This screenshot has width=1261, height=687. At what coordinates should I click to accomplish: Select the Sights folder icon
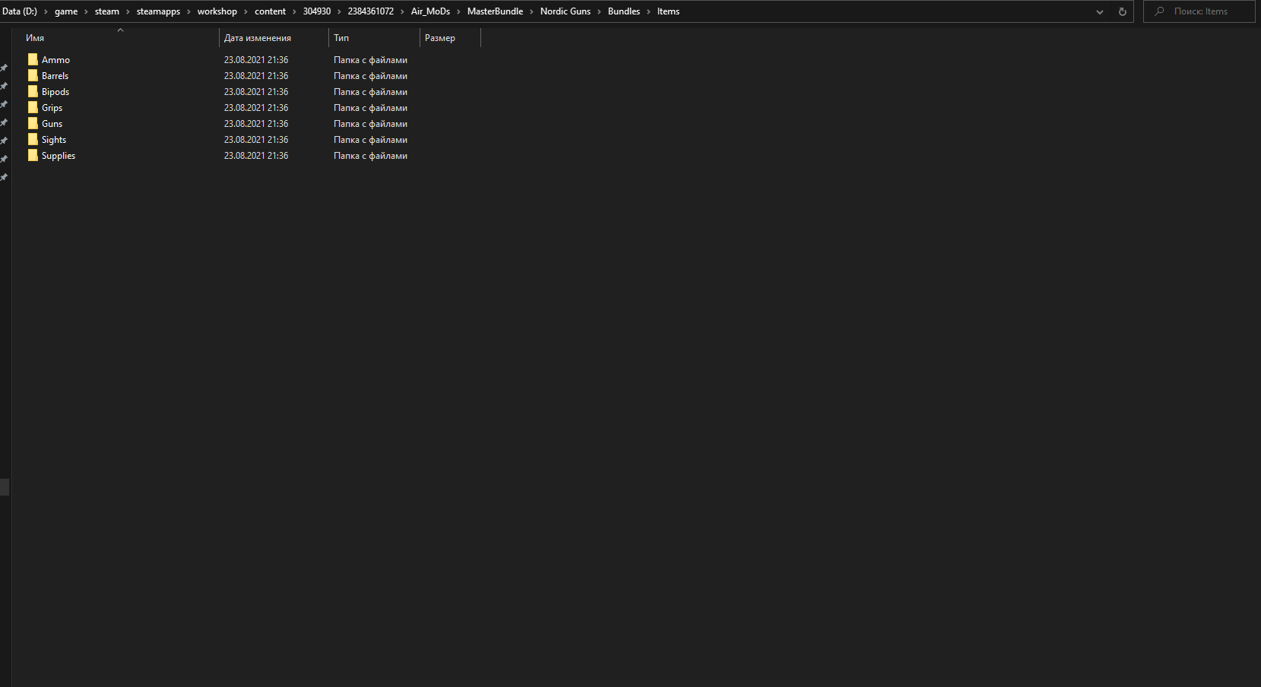click(x=33, y=139)
